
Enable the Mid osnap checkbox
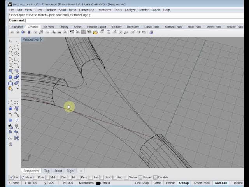[x=47, y=177]
